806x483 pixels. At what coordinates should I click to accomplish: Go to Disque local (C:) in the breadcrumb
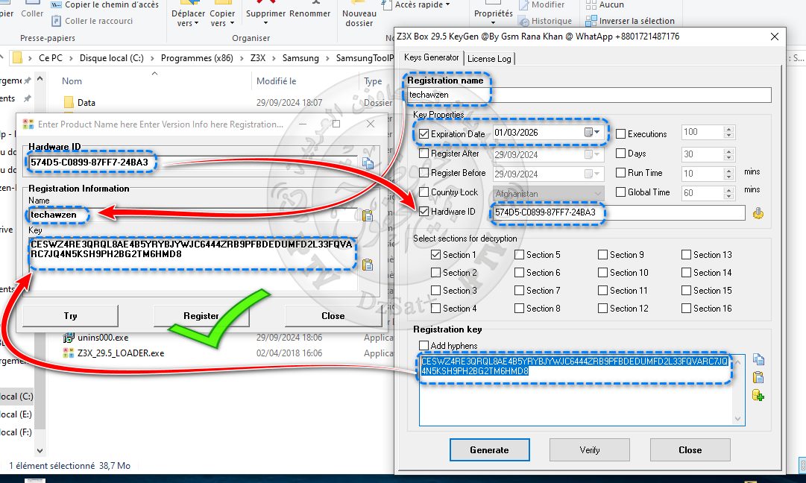pyautogui.click(x=112, y=58)
